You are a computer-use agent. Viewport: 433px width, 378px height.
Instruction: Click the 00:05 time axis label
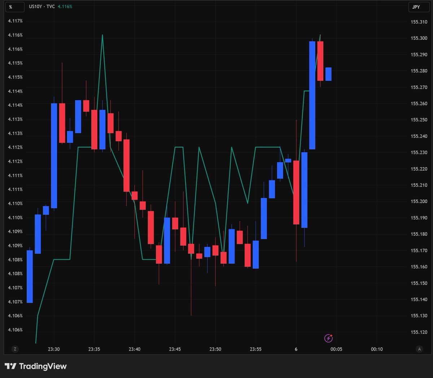tap(336, 349)
